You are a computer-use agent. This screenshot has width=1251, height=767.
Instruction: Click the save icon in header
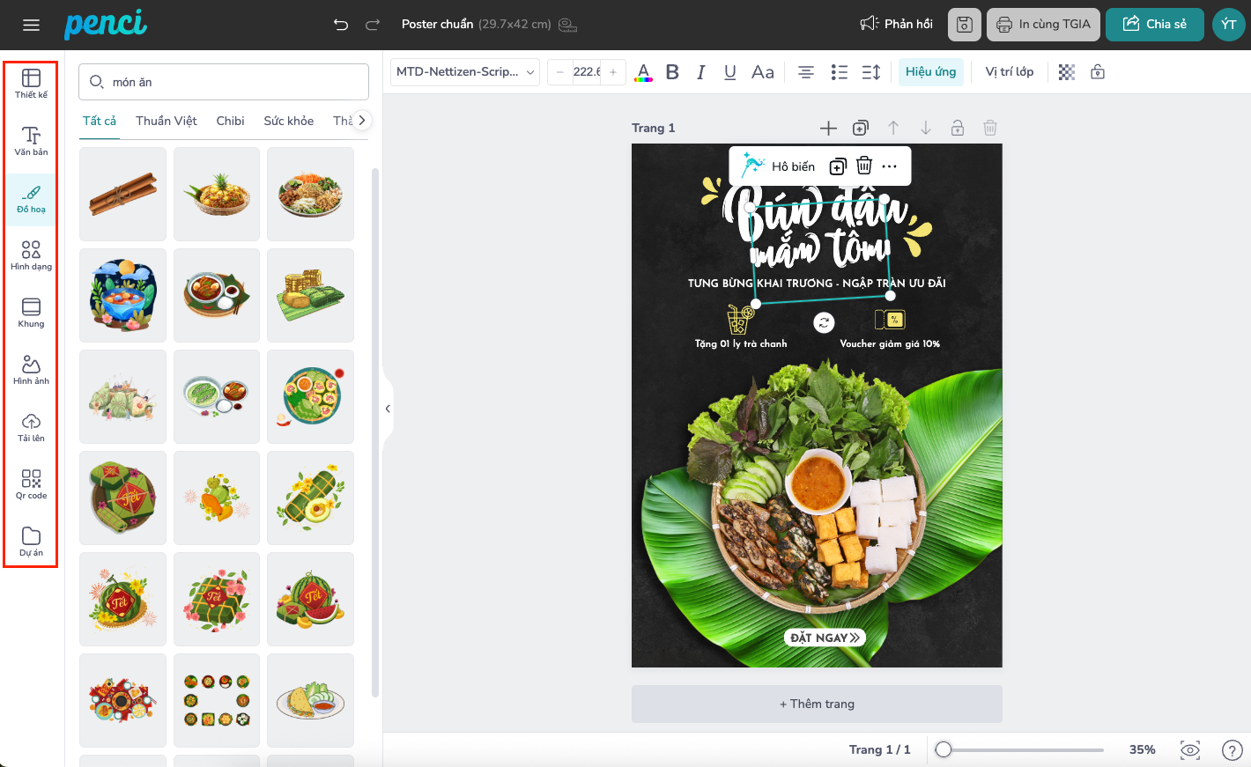964,25
